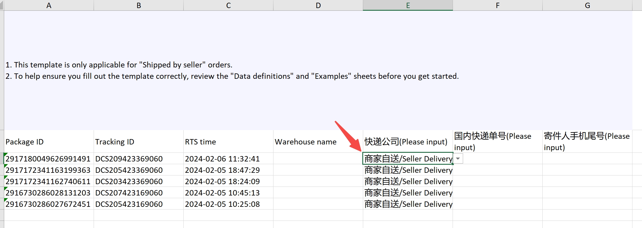This screenshot has width=642, height=228.
Task: Select the RTS time 2024-02-05 18:24:09 cell
Action: pyautogui.click(x=228, y=181)
